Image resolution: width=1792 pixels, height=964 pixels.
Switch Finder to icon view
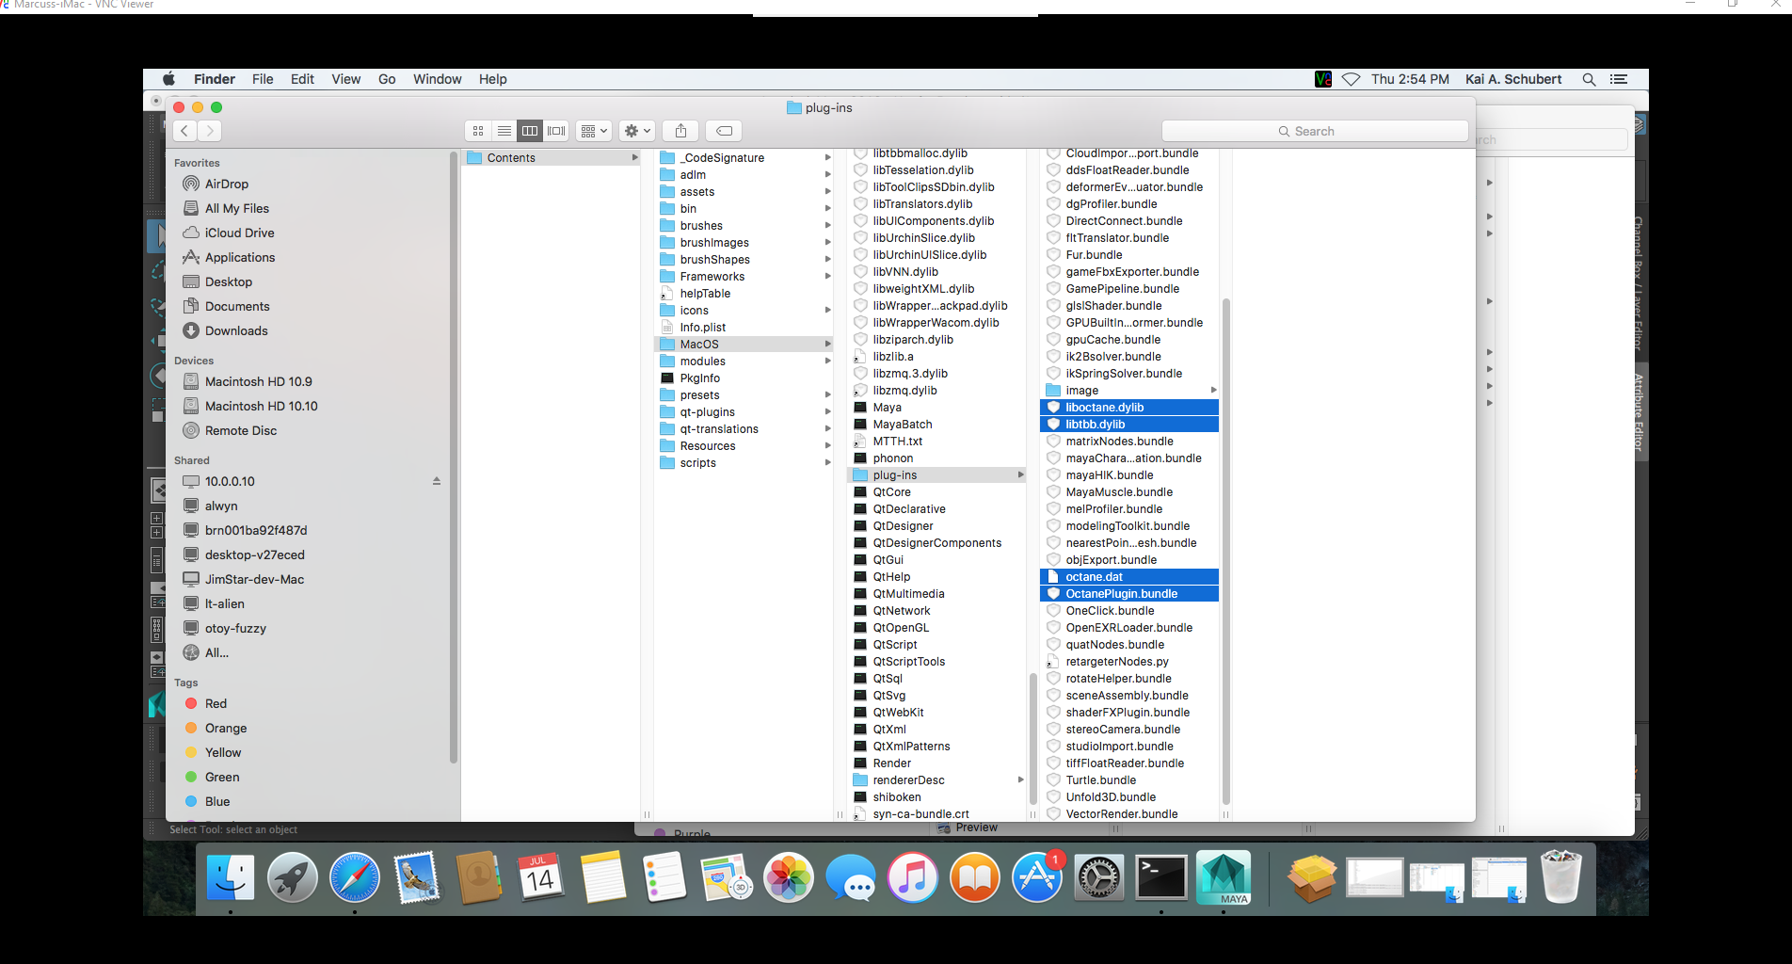pyautogui.click(x=478, y=131)
